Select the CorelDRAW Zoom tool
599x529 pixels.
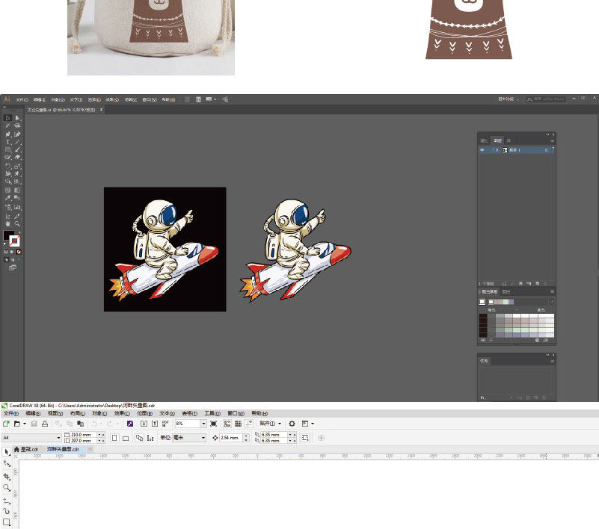[x=7, y=487]
